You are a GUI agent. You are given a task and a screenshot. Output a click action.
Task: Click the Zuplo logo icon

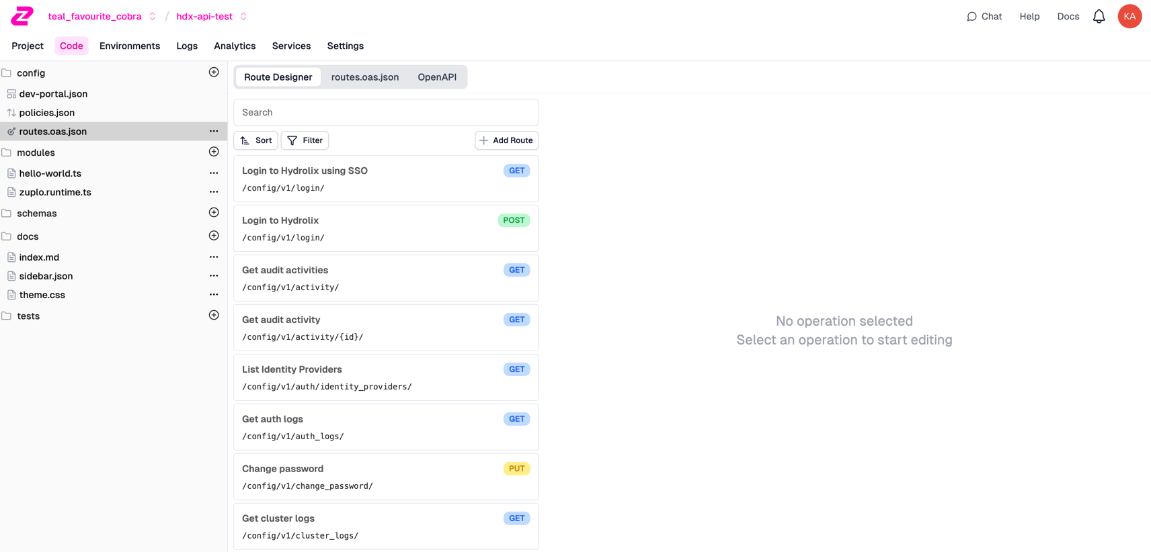[x=22, y=16]
